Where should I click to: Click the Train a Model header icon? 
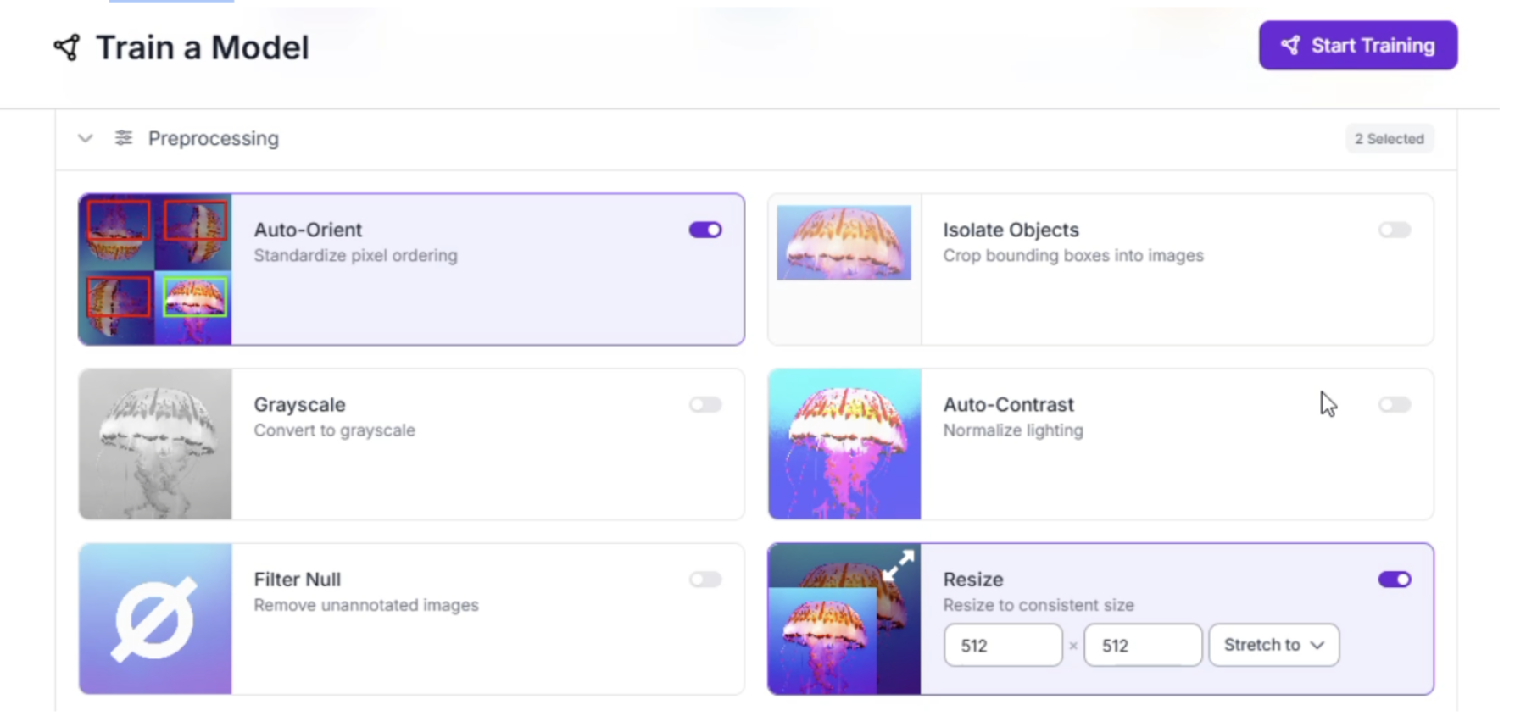coord(67,47)
